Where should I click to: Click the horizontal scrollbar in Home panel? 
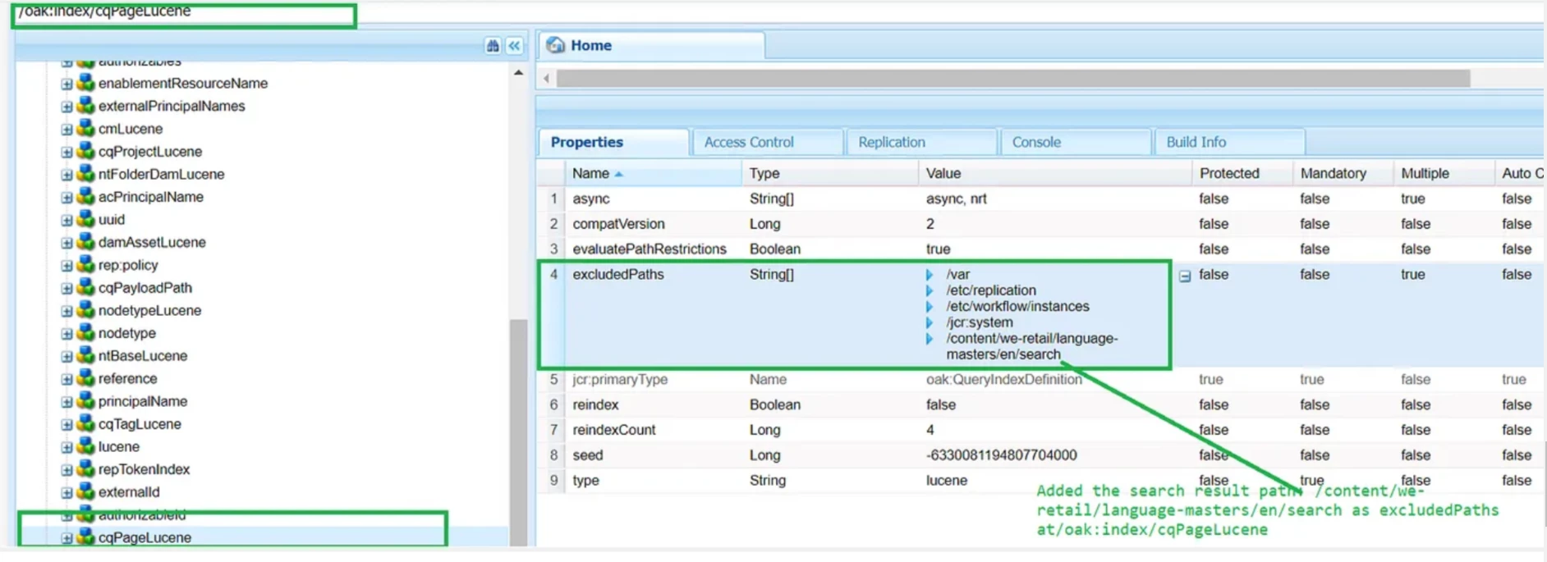(x=1012, y=79)
